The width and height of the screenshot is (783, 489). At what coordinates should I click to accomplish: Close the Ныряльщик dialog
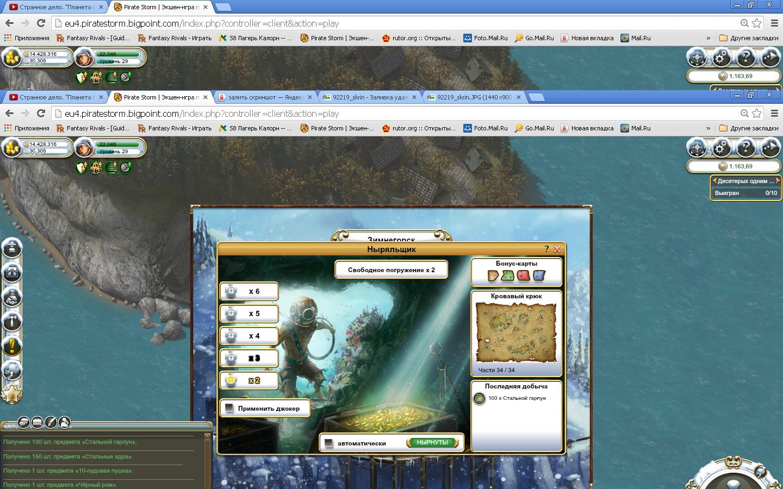pos(557,249)
